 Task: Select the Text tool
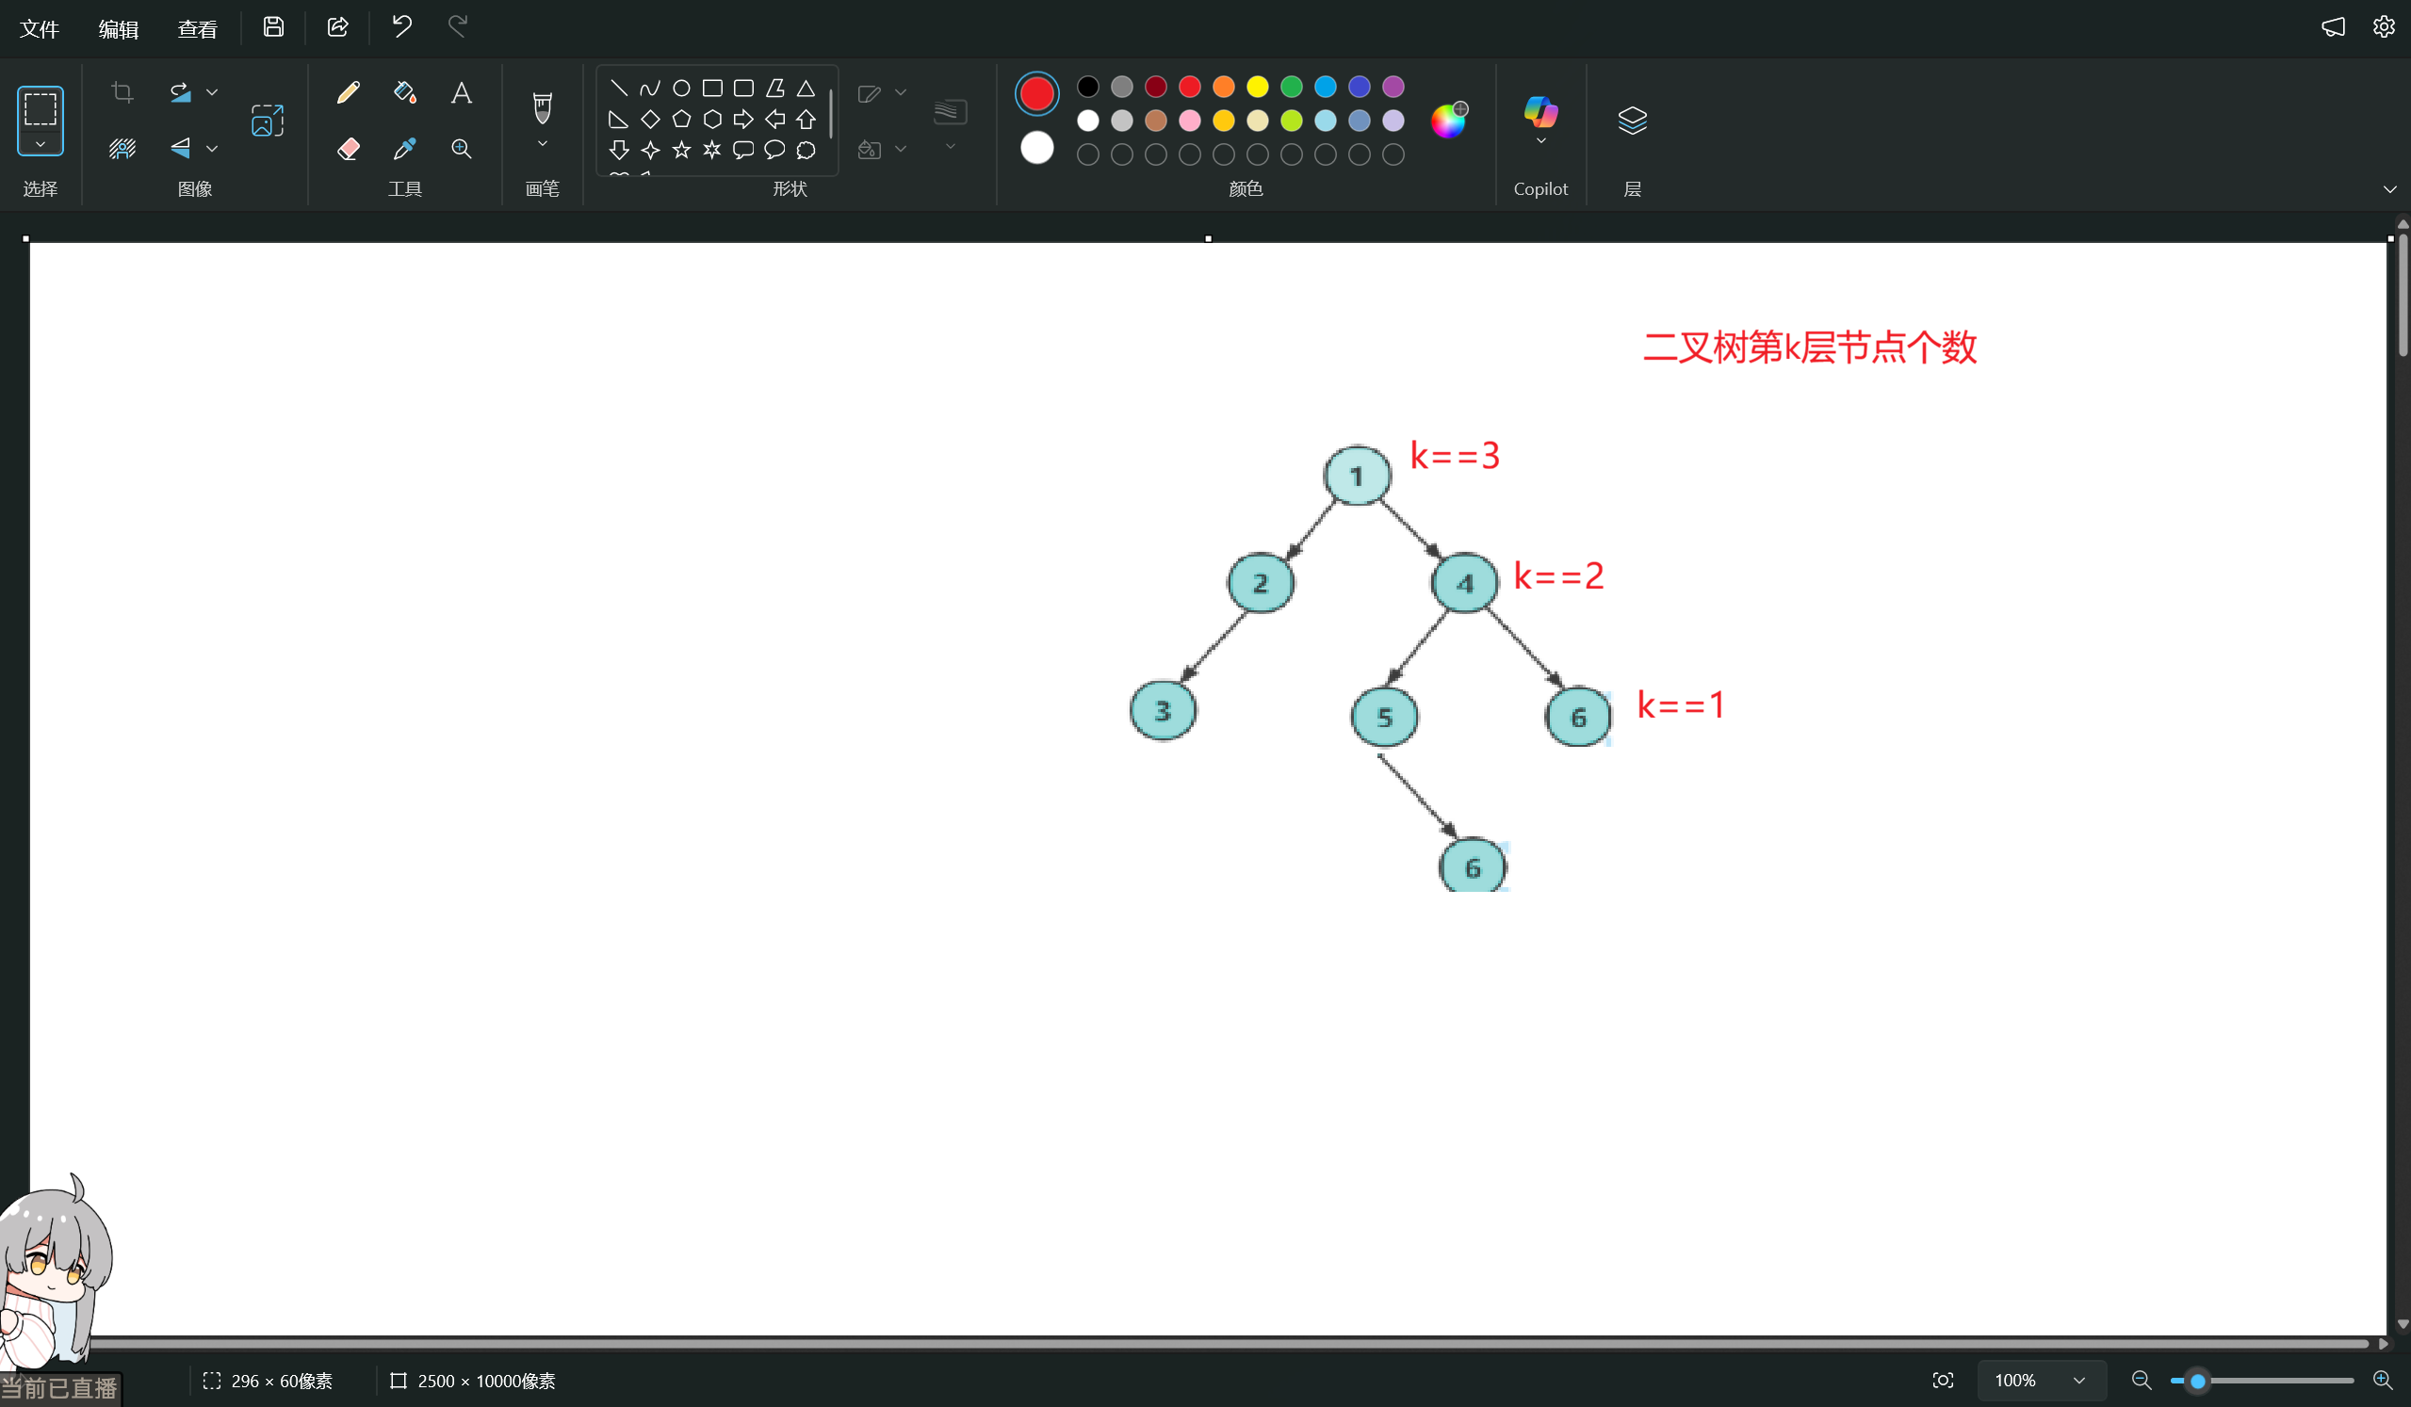461,93
